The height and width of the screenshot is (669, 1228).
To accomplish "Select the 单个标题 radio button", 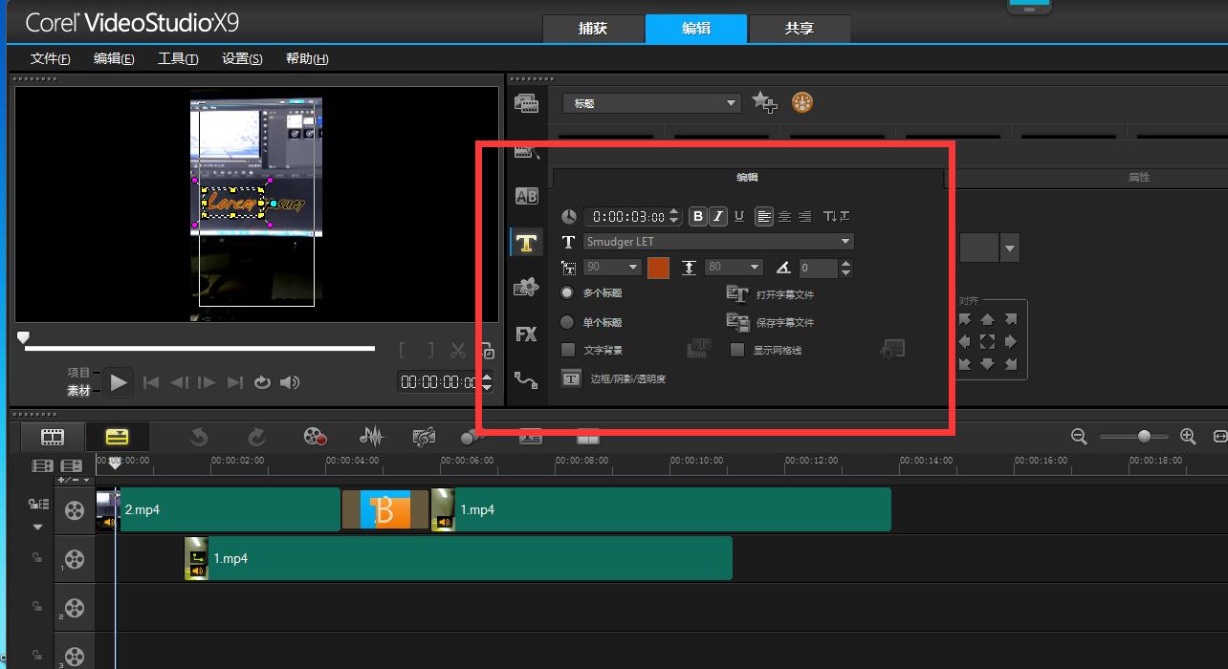I will point(567,322).
